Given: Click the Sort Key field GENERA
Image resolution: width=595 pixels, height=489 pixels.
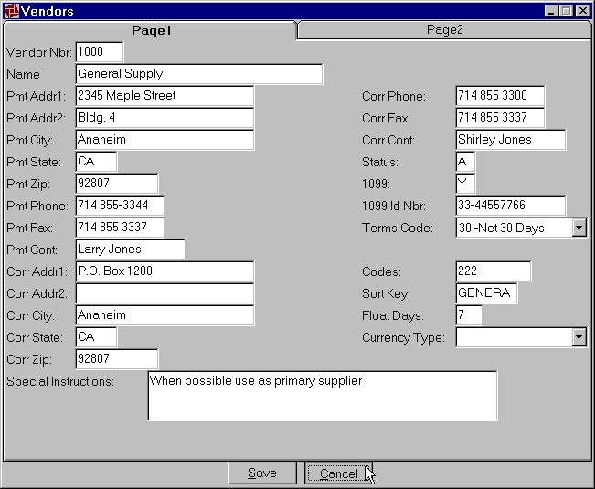Looking at the screenshot, I should pos(486,293).
